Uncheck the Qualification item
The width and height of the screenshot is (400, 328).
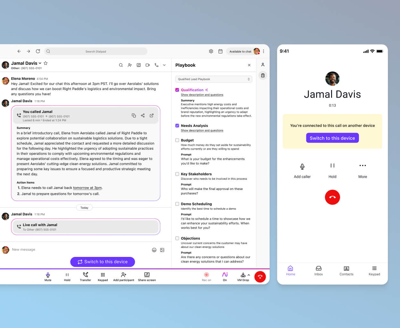[177, 90]
